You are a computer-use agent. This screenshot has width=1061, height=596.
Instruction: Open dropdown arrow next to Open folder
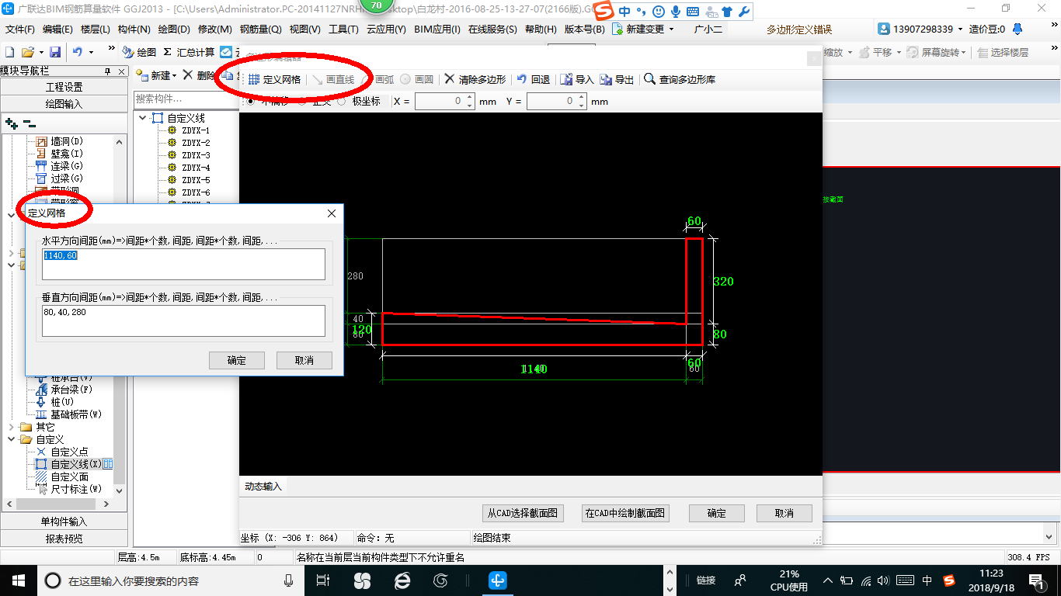pyautogui.click(x=40, y=52)
